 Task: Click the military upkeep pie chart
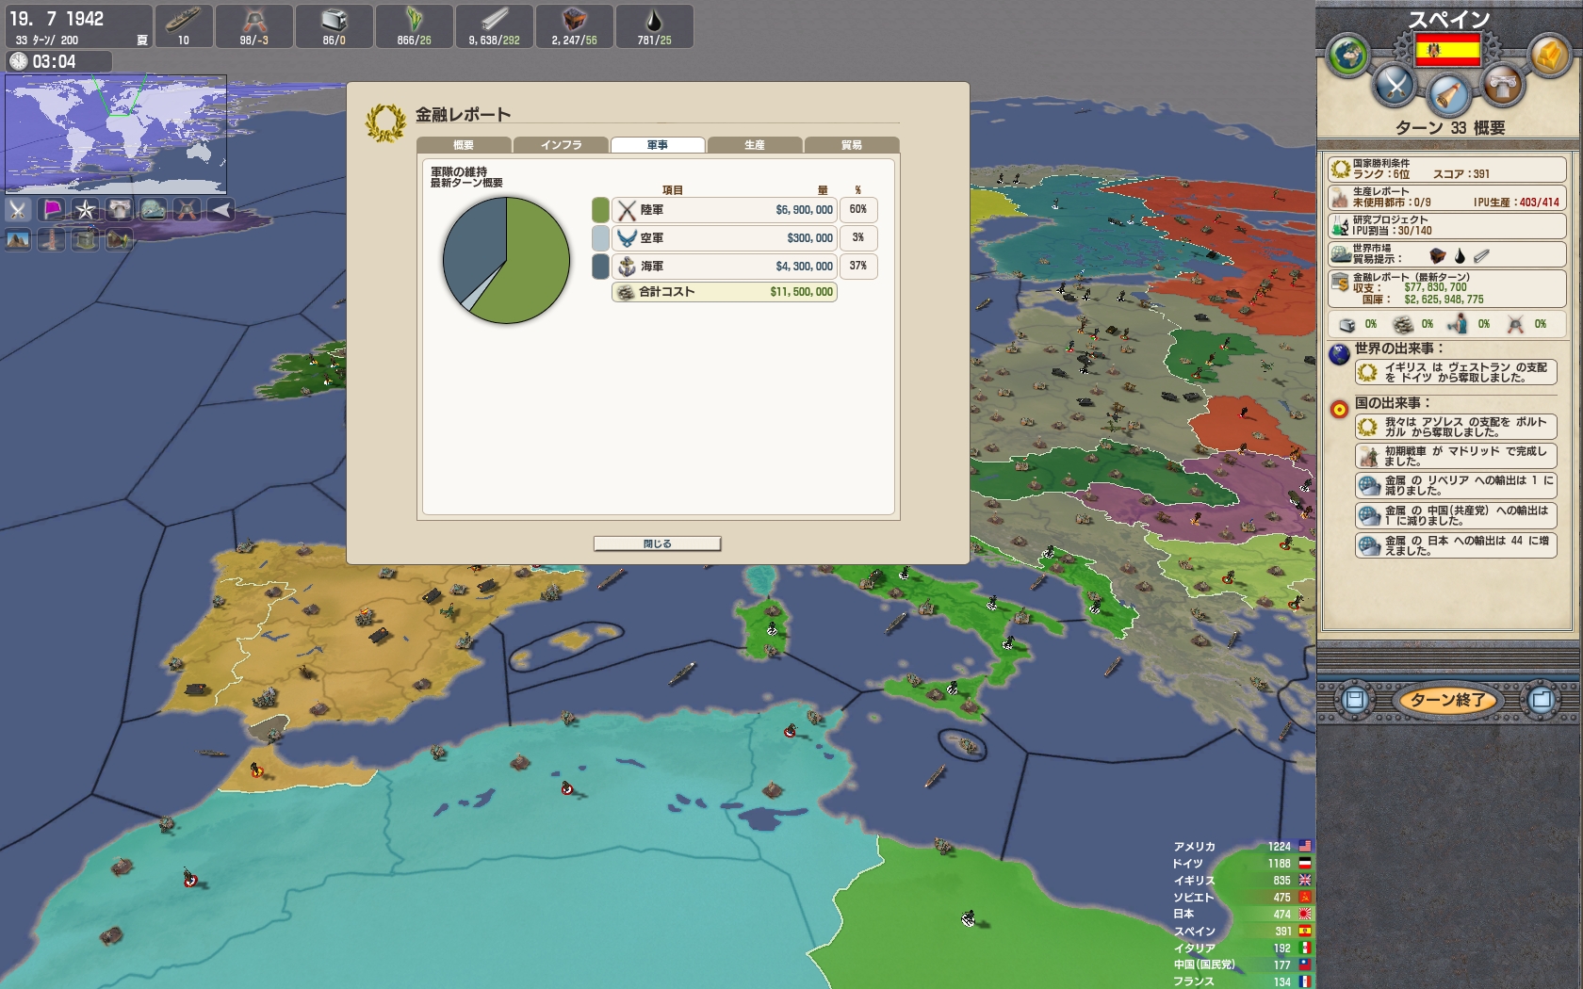(x=507, y=260)
